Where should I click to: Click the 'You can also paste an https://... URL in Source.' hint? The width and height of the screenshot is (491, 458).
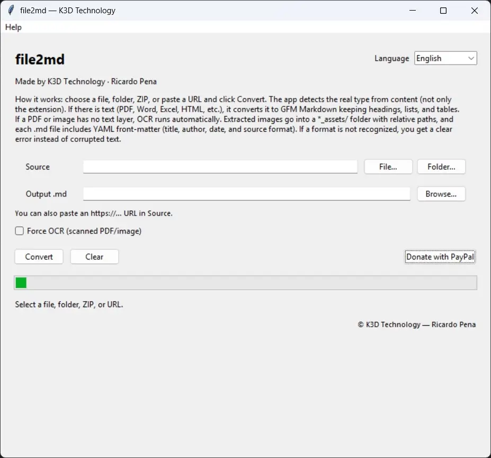coord(94,213)
